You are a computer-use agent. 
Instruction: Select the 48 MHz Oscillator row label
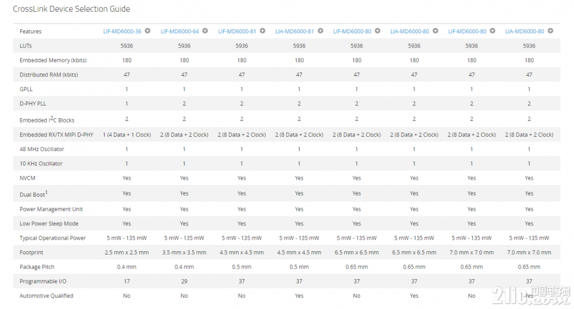click(x=42, y=149)
